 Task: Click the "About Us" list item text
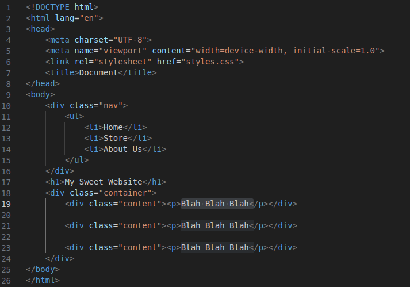pos(122,149)
